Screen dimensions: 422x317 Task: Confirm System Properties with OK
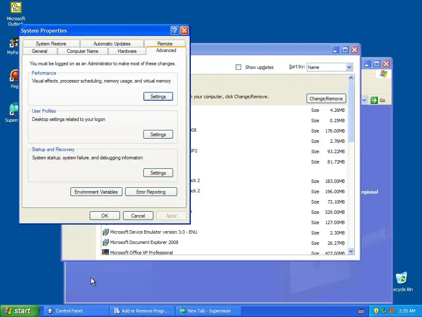coord(105,215)
